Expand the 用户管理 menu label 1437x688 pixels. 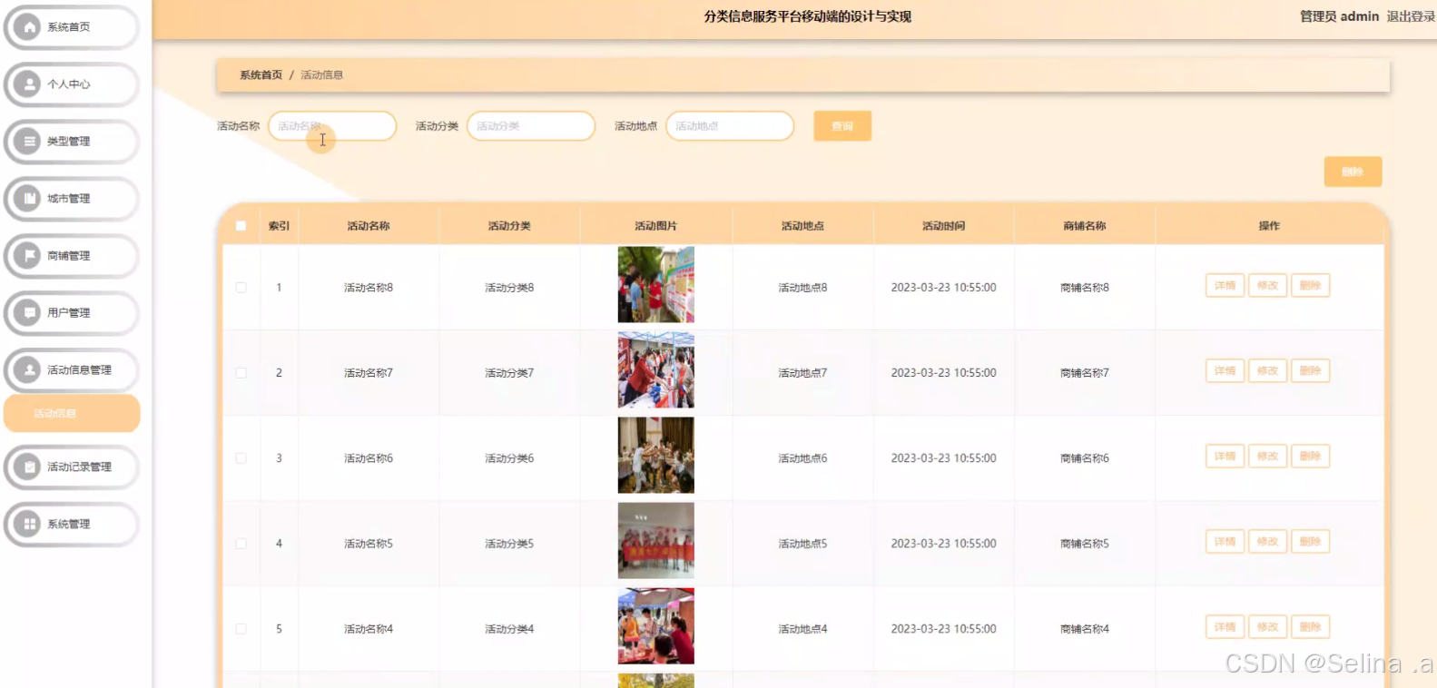pyautogui.click(x=68, y=313)
